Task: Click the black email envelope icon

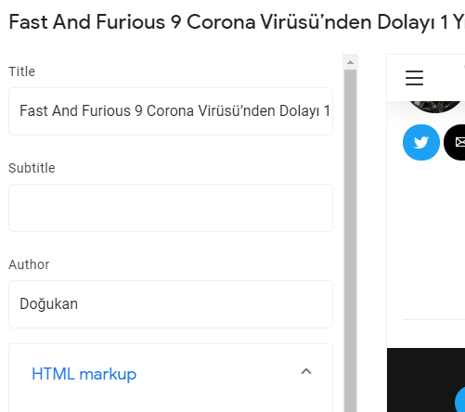Action: coord(455,142)
